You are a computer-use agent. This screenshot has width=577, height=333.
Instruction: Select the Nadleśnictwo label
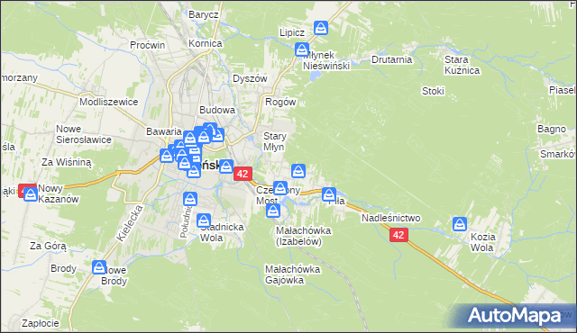[x=390, y=218]
